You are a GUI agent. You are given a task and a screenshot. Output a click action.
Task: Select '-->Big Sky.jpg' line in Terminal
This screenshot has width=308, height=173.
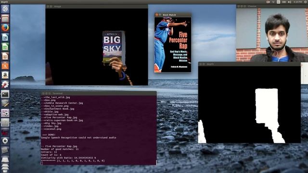[x=51, y=123]
